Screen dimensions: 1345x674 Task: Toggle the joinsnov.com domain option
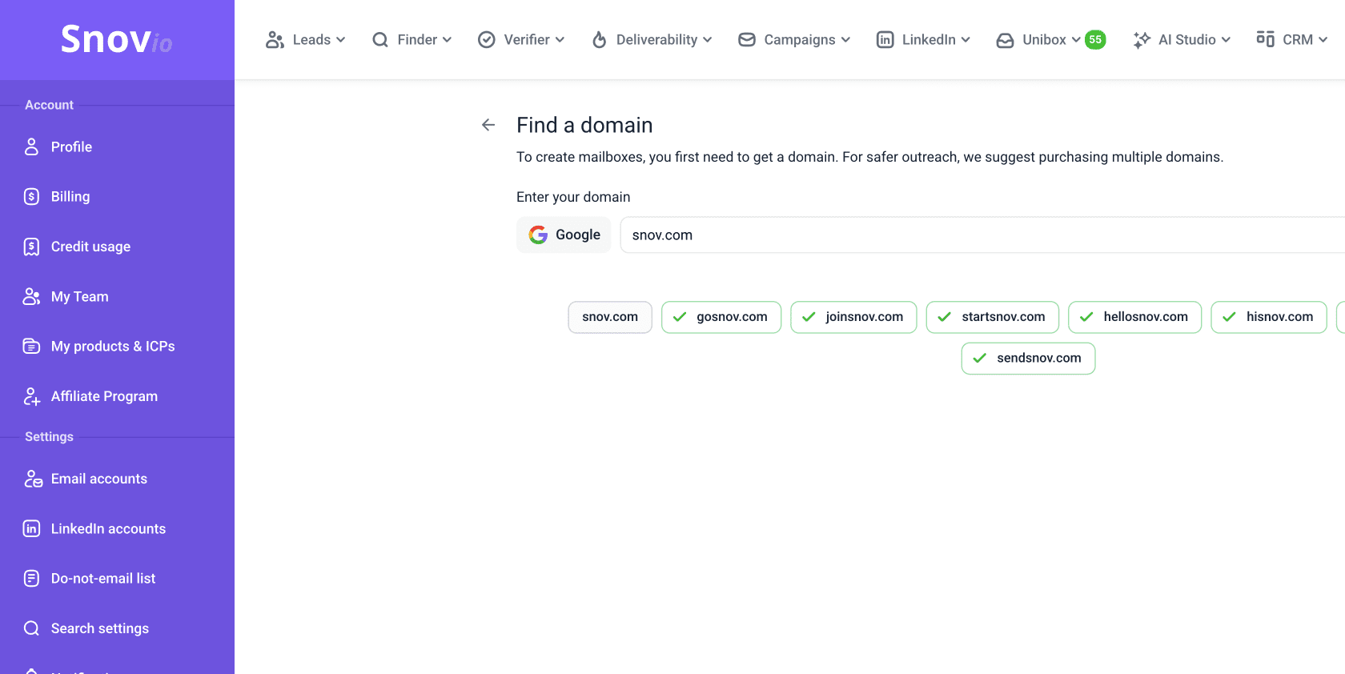(x=853, y=317)
